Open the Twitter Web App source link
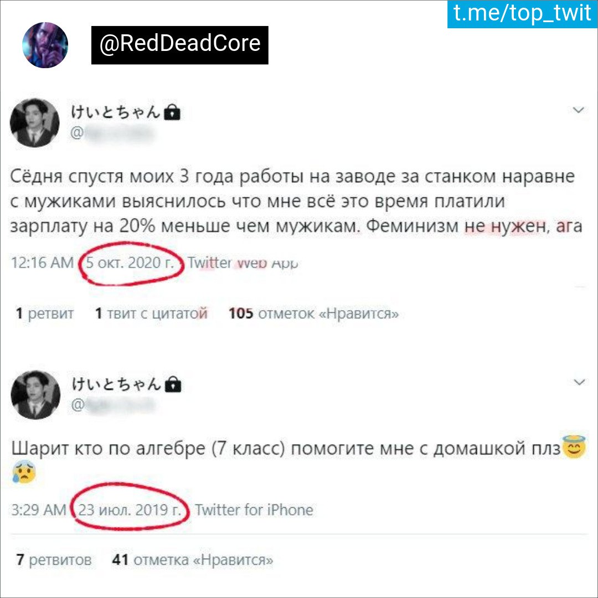The height and width of the screenshot is (598, 598). [243, 263]
